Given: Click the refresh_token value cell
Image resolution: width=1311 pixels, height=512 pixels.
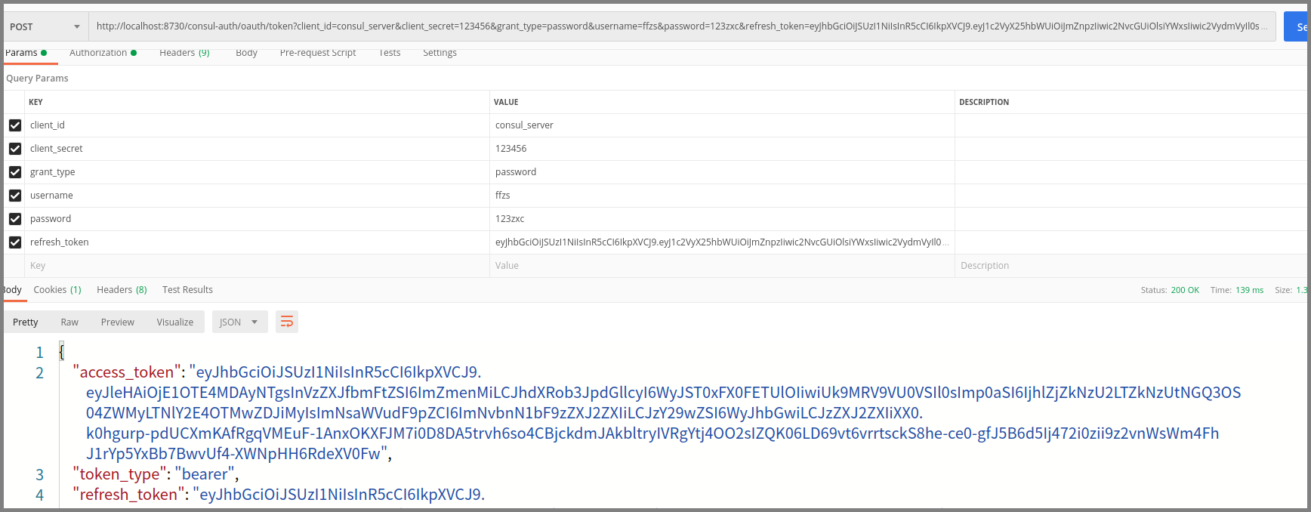Looking at the screenshot, I should (x=722, y=242).
